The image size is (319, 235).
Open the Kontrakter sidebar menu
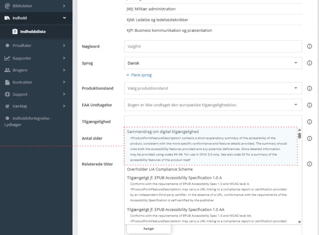coord(36,82)
